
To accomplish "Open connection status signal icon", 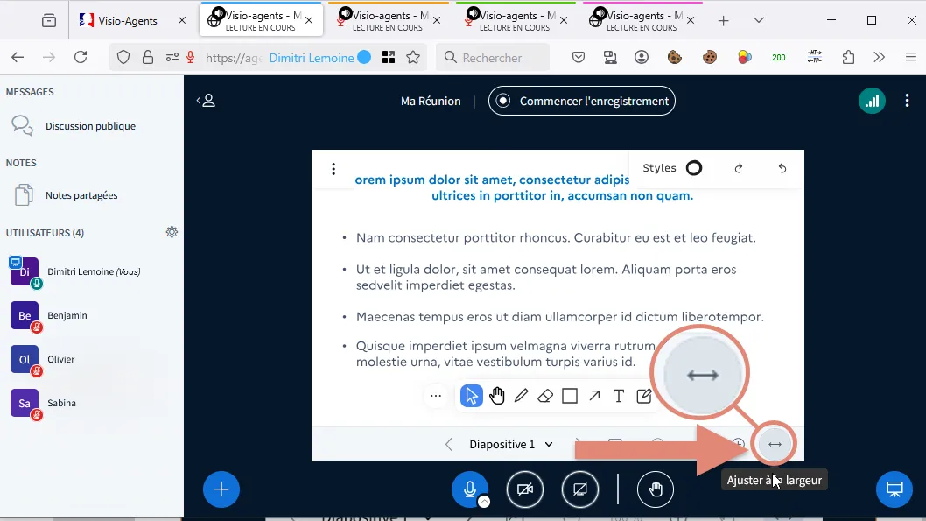I will [872, 101].
